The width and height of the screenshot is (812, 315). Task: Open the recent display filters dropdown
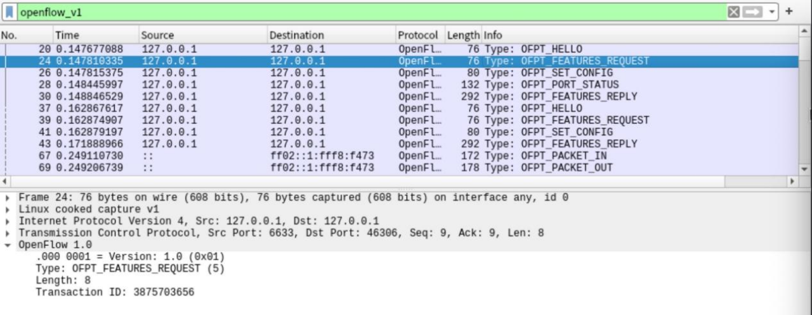[772, 12]
